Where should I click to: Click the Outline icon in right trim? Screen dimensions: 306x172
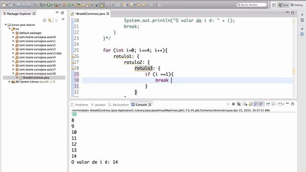click(x=302, y=34)
